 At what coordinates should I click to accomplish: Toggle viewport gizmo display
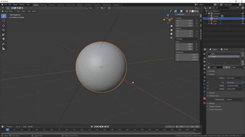click(176, 11)
